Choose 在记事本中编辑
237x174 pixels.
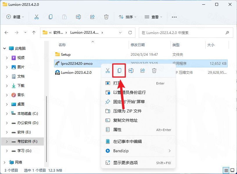[139, 141]
